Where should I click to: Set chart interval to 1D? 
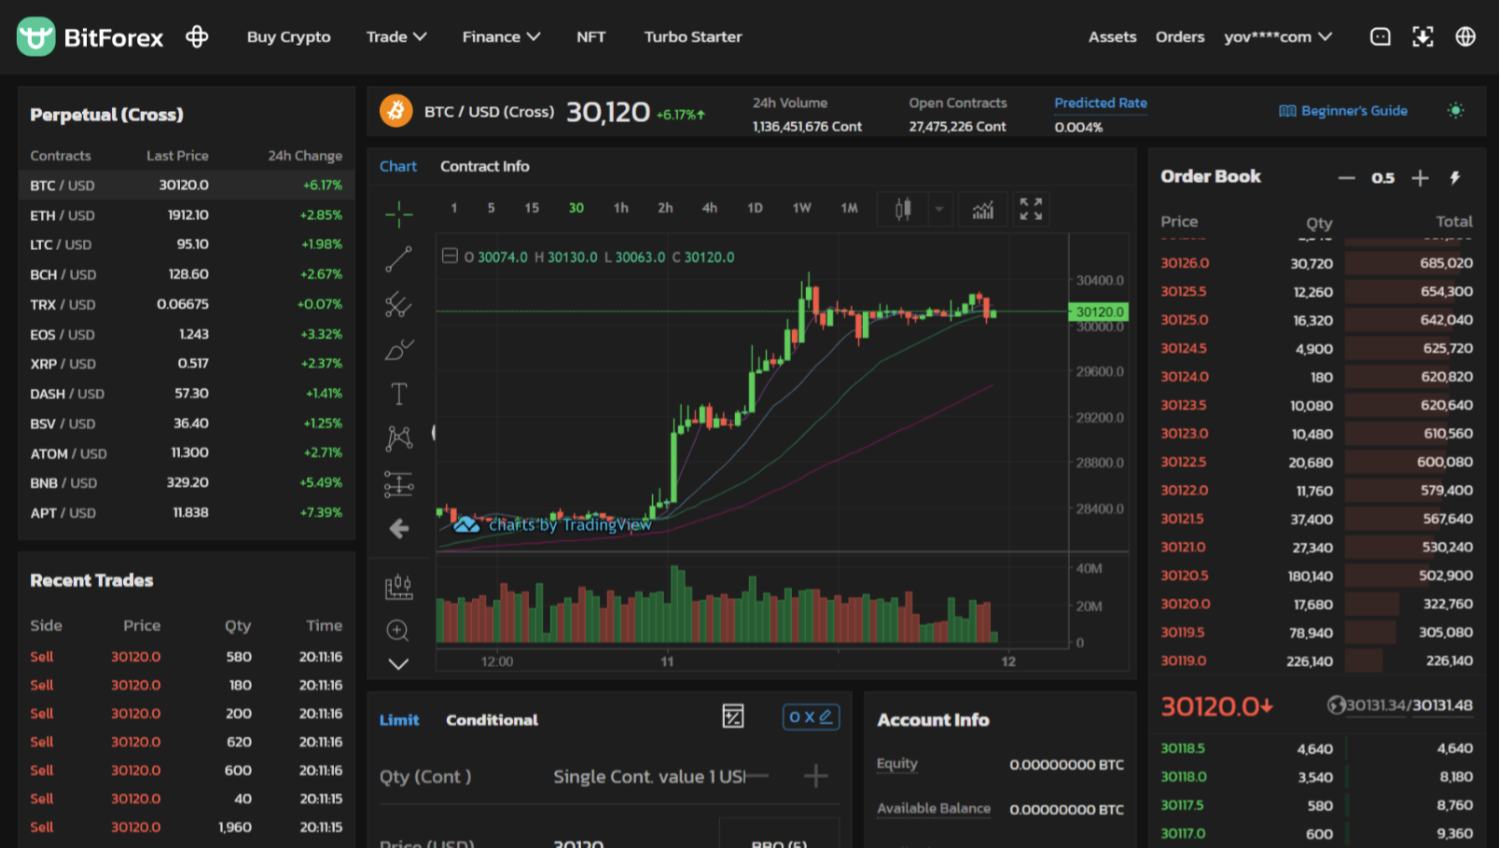(755, 208)
